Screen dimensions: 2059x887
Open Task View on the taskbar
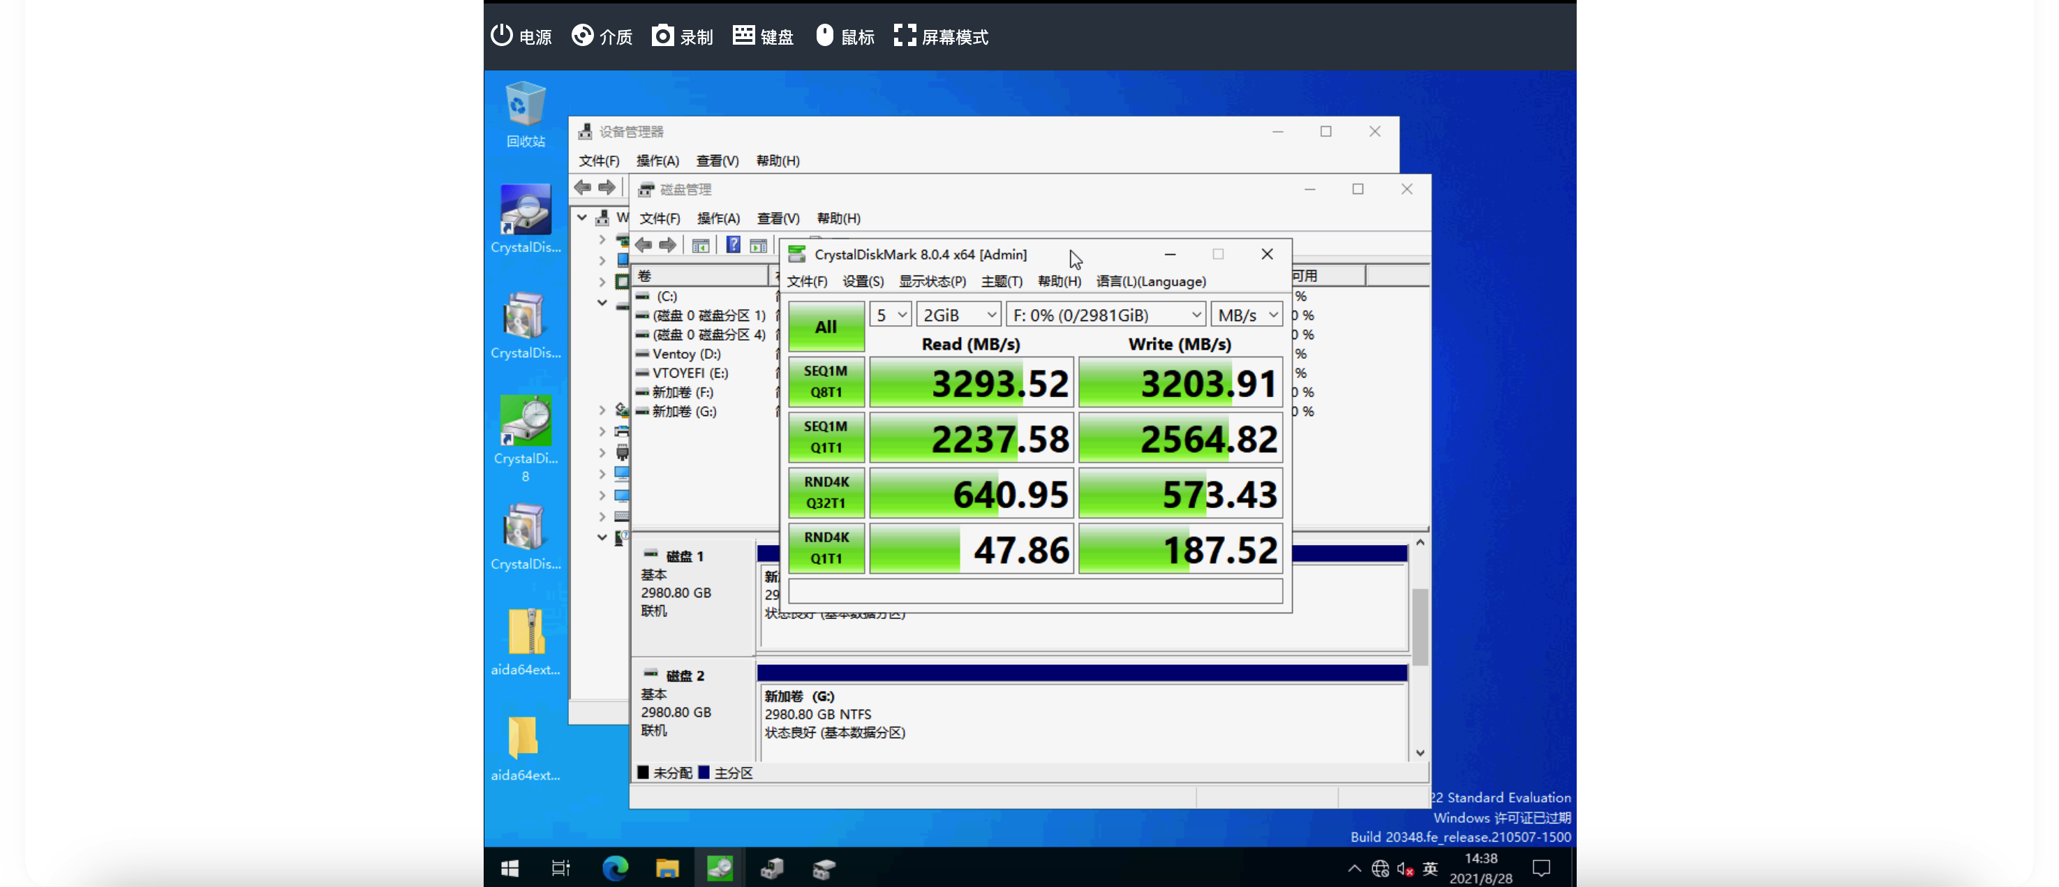561,868
